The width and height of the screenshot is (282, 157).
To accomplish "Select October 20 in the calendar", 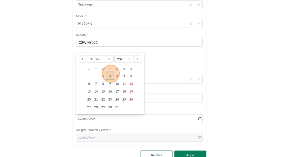I will pyautogui.click(x=89, y=100).
